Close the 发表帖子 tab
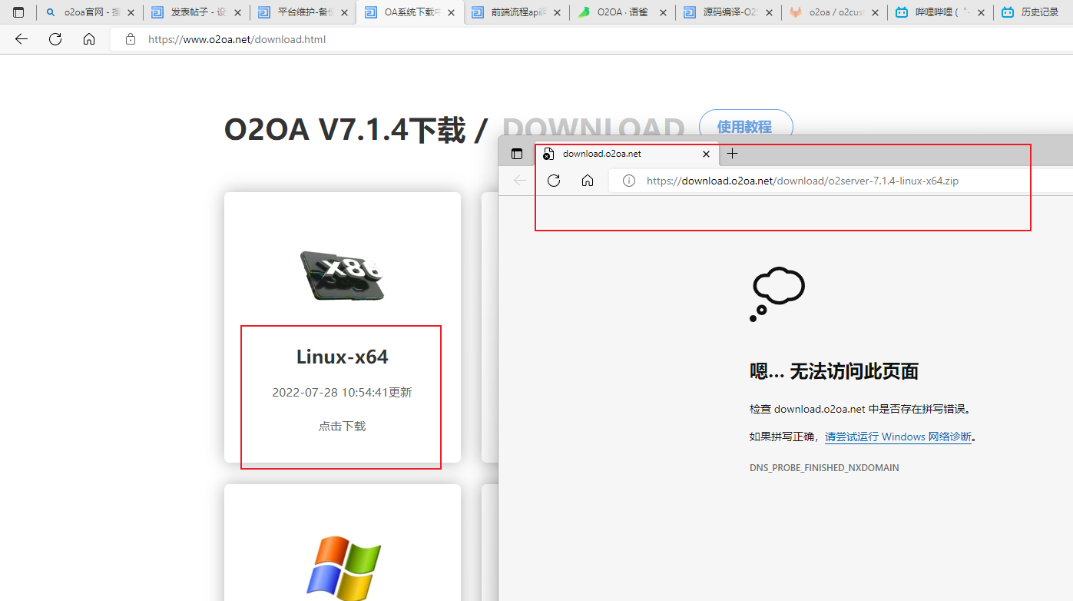The height and width of the screenshot is (601, 1073). point(236,12)
